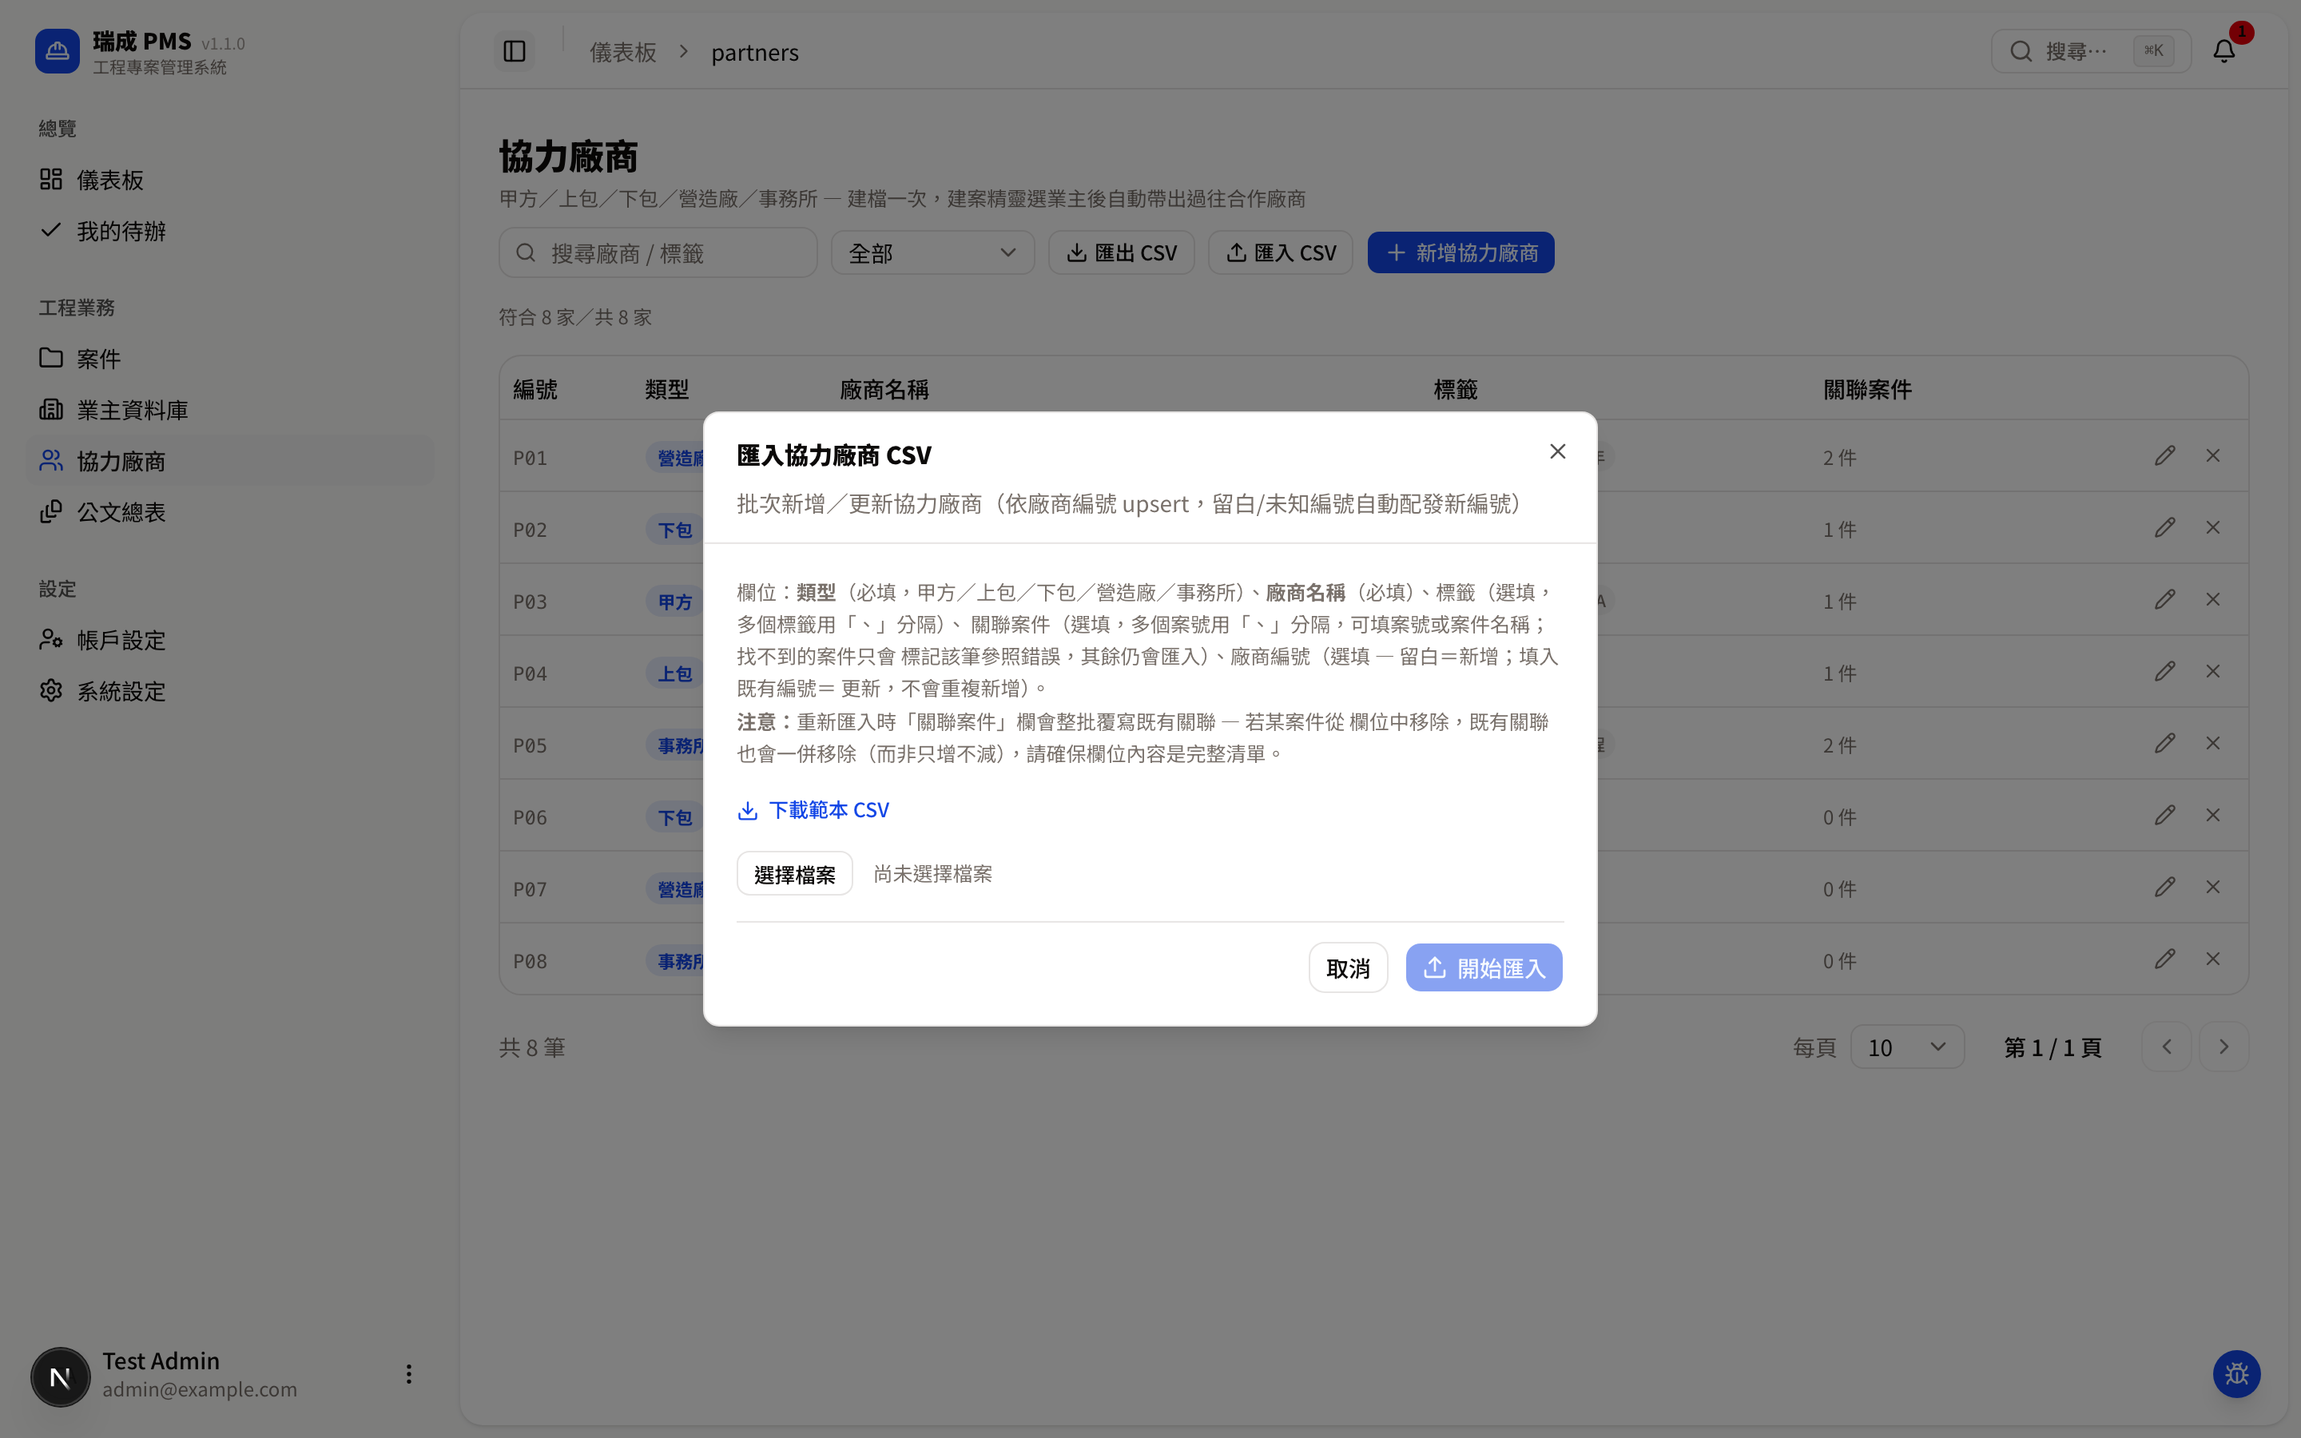Edit row P02 pencil icon
Screen dimensions: 2301x1438
point(2165,528)
